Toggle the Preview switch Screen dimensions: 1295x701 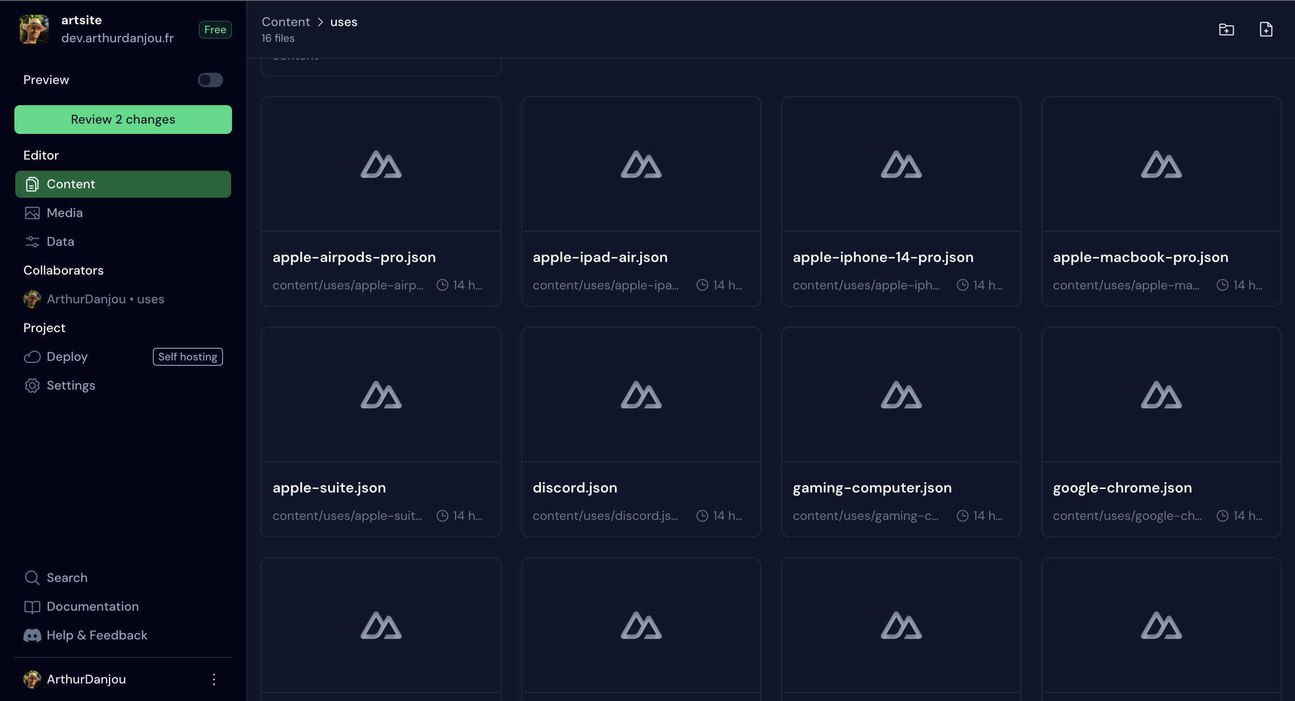pyautogui.click(x=210, y=80)
